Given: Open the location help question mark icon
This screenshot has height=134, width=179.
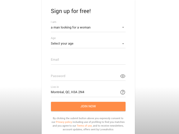Looking at the screenshot, I should 123,92.
